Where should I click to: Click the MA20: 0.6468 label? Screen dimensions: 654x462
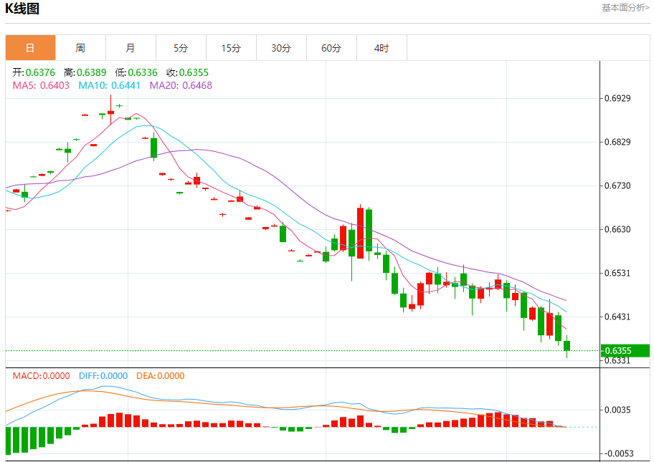point(181,85)
